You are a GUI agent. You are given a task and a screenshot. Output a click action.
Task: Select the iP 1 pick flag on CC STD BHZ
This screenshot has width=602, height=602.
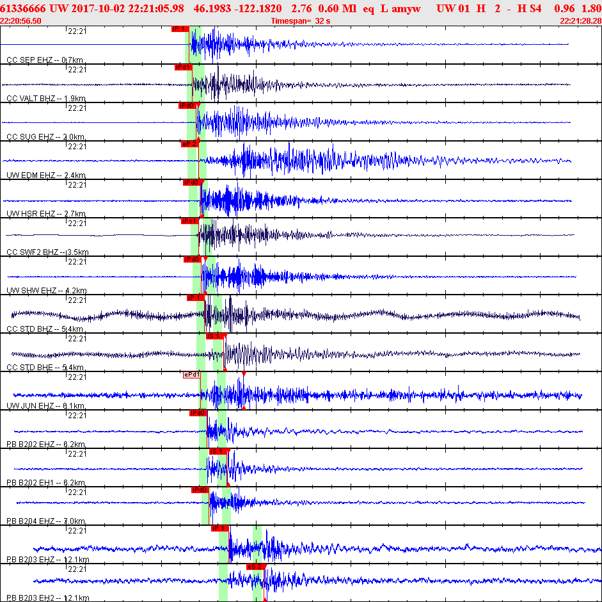[x=195, y=298]
